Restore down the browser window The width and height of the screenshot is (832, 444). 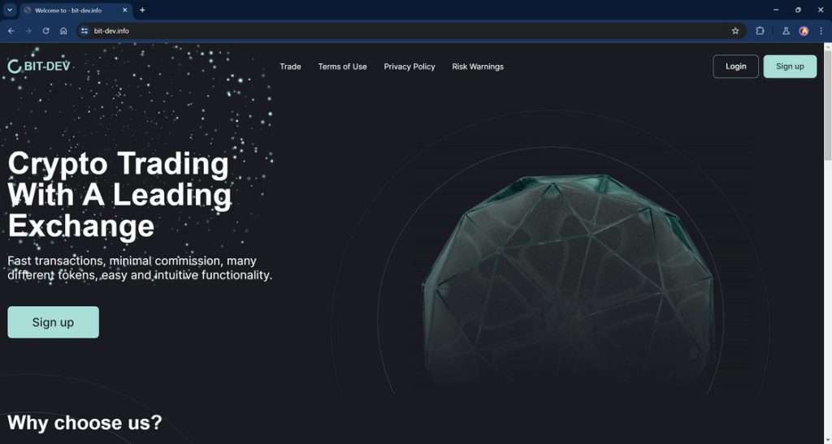point(798,10)
